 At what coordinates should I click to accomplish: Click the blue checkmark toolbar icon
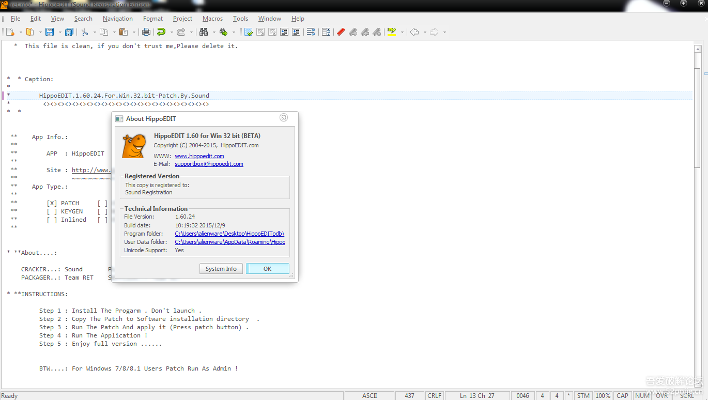[x=249, y=32]
